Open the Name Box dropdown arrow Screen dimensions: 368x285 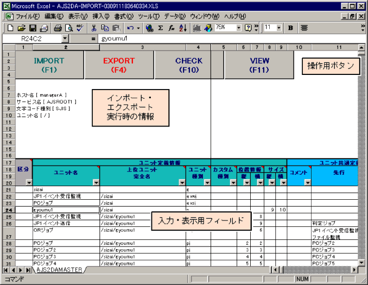click(x=65, y=39)
